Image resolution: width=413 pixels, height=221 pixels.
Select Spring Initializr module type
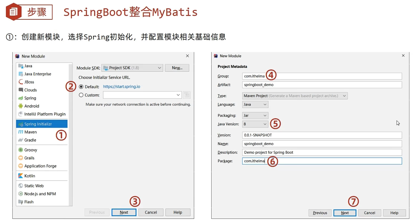(42, 124)
